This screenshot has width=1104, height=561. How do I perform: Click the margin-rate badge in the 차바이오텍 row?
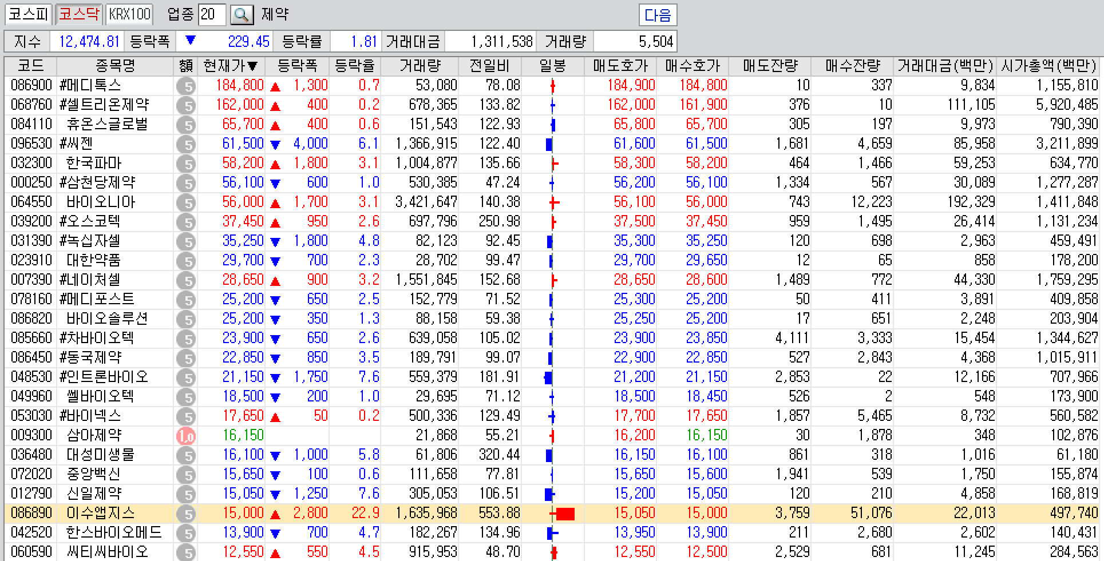coord(186,340)
